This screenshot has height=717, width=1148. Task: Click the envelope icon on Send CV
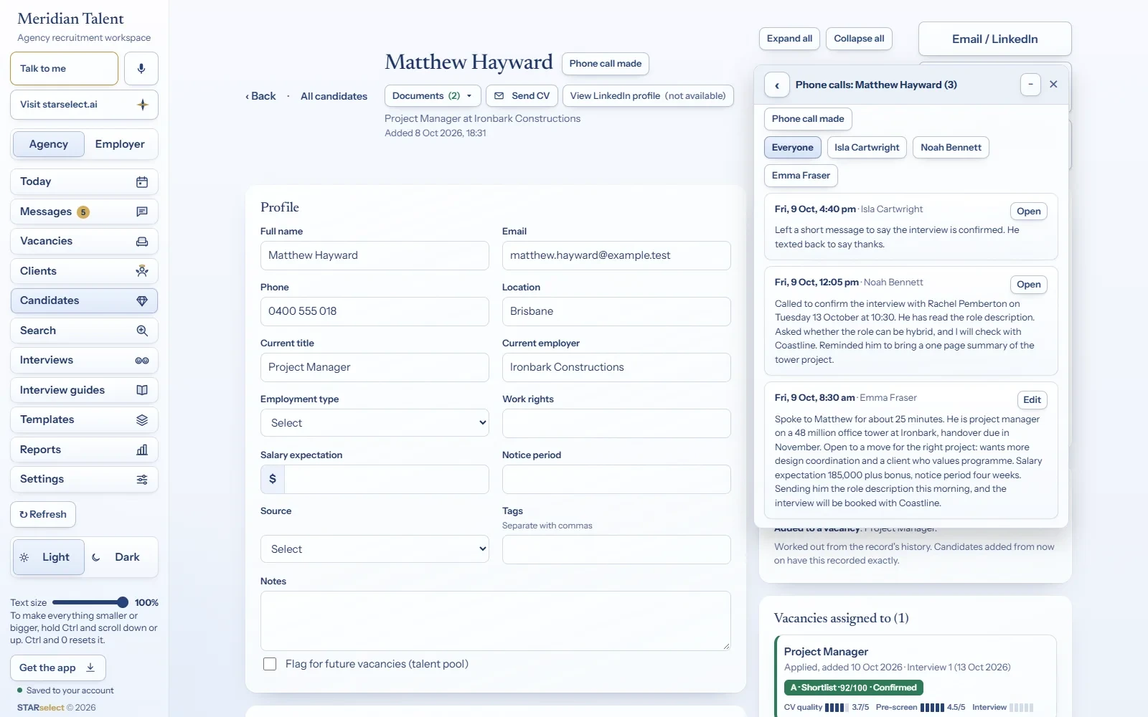499,96
